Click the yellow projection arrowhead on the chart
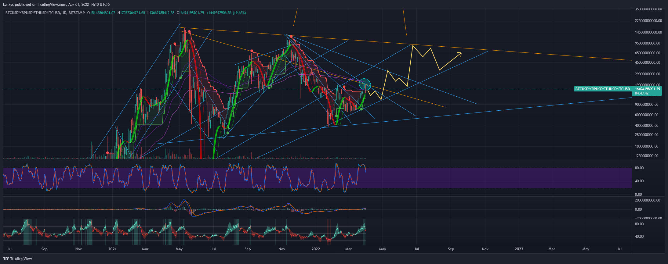668x264 pixels. (459, 55)
